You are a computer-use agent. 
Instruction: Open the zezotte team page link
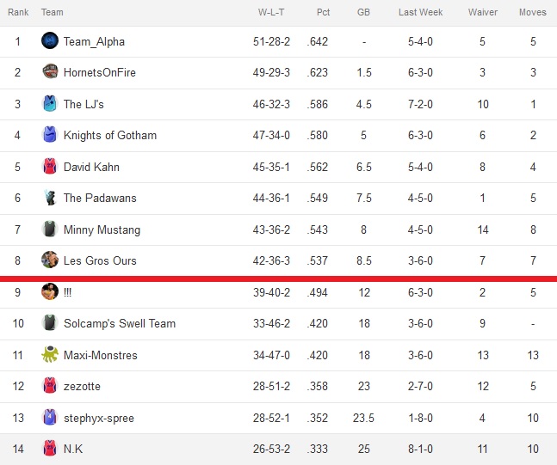(82, 386)
